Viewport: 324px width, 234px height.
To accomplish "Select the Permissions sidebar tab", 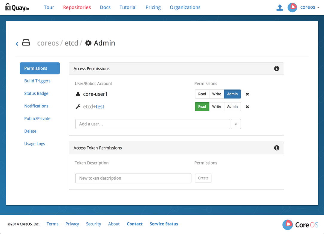I will [x=40, y=68].
